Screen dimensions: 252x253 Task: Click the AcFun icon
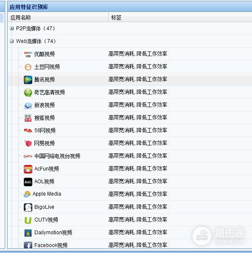pos(28,169)
